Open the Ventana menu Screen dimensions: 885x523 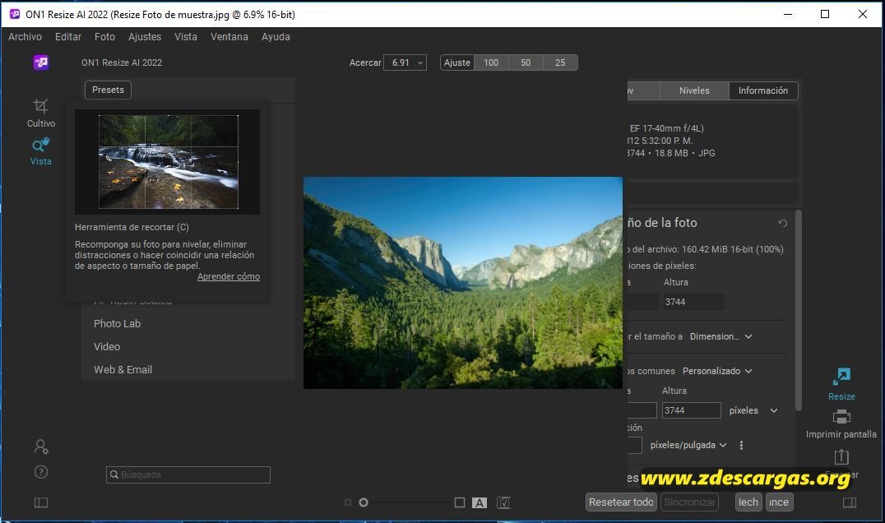(229, 37)
